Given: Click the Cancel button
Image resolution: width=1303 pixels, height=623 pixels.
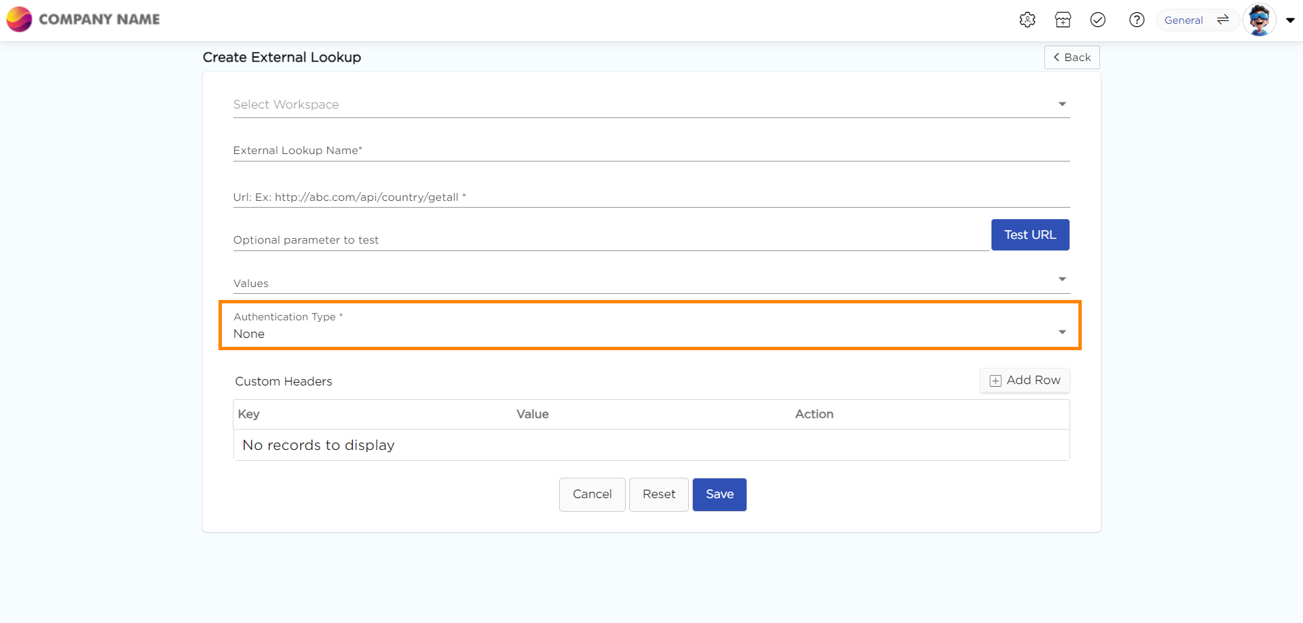Looking at the screenshot, I should click(592, 495).
